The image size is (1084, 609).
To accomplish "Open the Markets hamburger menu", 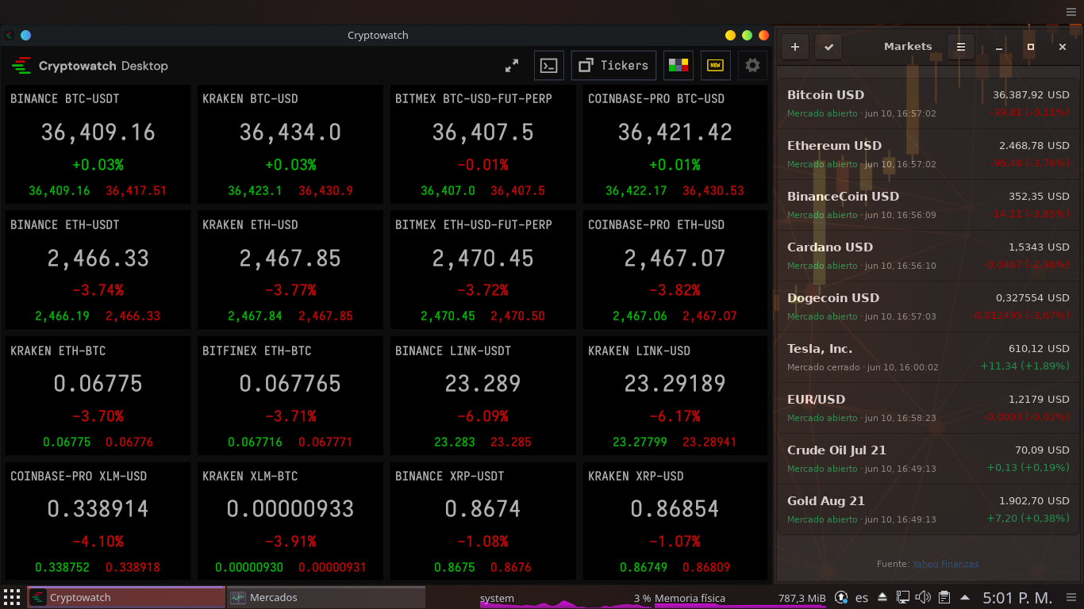I will [960, 47].
